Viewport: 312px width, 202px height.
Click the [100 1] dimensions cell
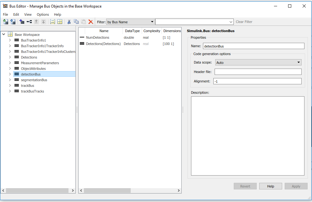[168, 44]
